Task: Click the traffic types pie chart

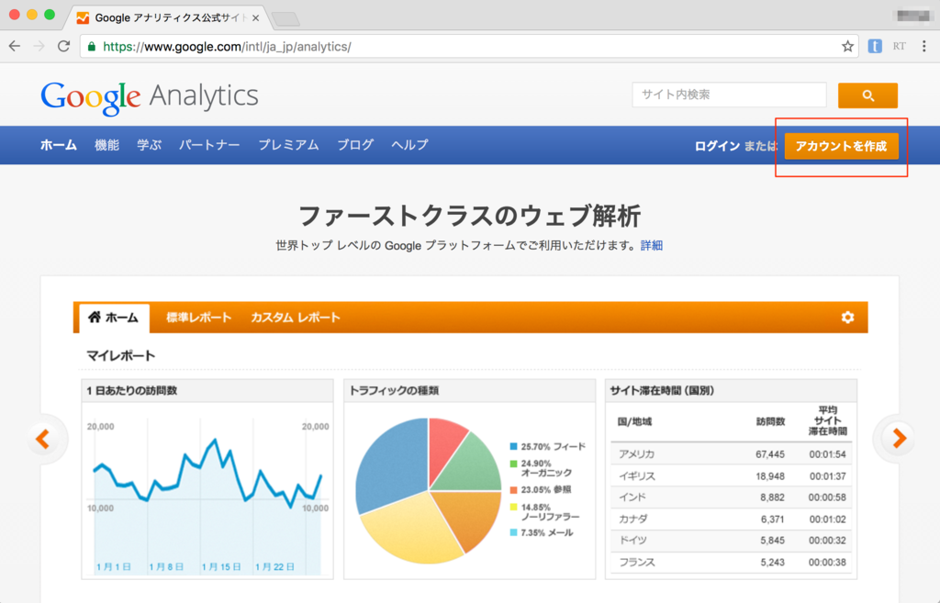Action: pyautogui.click(x=429, y=490)
